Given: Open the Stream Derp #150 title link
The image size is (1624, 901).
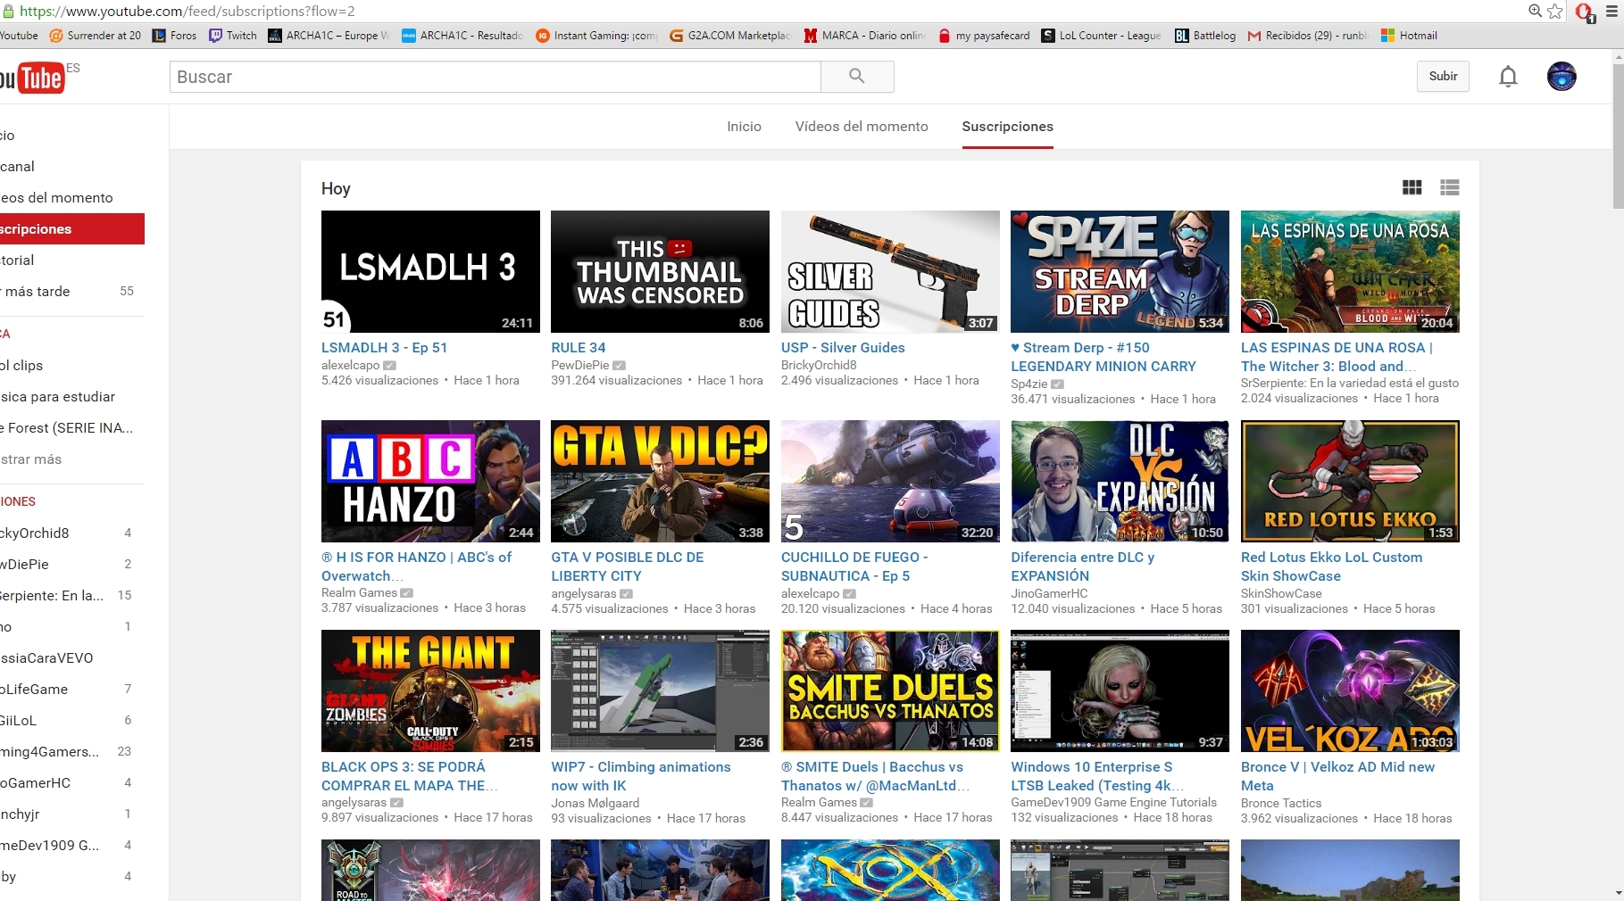Looking at the screenshot, I should click(1103, 357).
